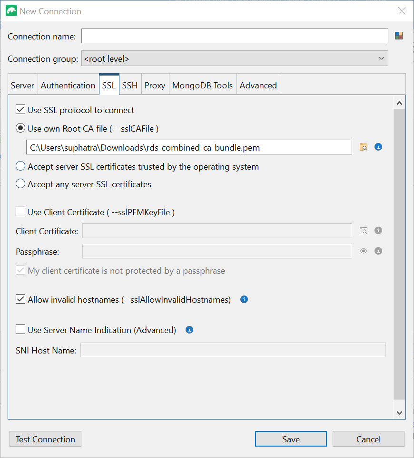The image size is (414, 458).
Task: Click the Robo 3T logo icon
Action: pos(11,10)
